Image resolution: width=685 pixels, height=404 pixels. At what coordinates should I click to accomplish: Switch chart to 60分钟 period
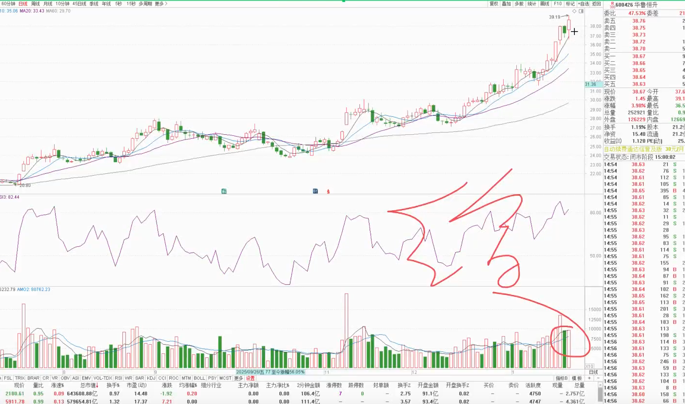click(8, 3)
